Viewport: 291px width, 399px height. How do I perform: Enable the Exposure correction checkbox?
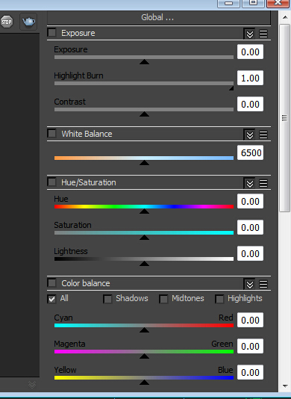coord(52,33)
